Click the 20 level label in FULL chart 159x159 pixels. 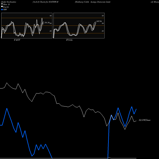103,31
